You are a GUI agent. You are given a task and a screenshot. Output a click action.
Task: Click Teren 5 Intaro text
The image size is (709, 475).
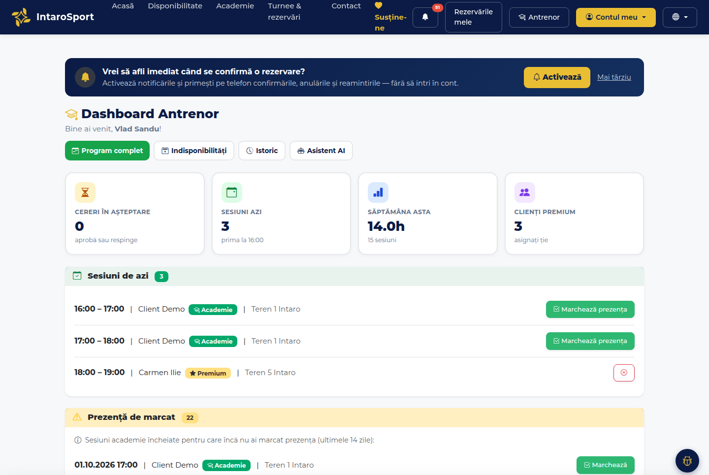point(270,373)
